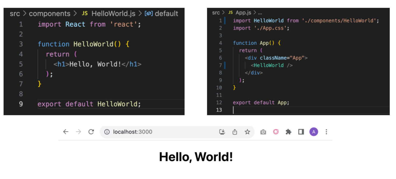Click the pink circular extension icon
396x179 pixels.
point(276,132)
